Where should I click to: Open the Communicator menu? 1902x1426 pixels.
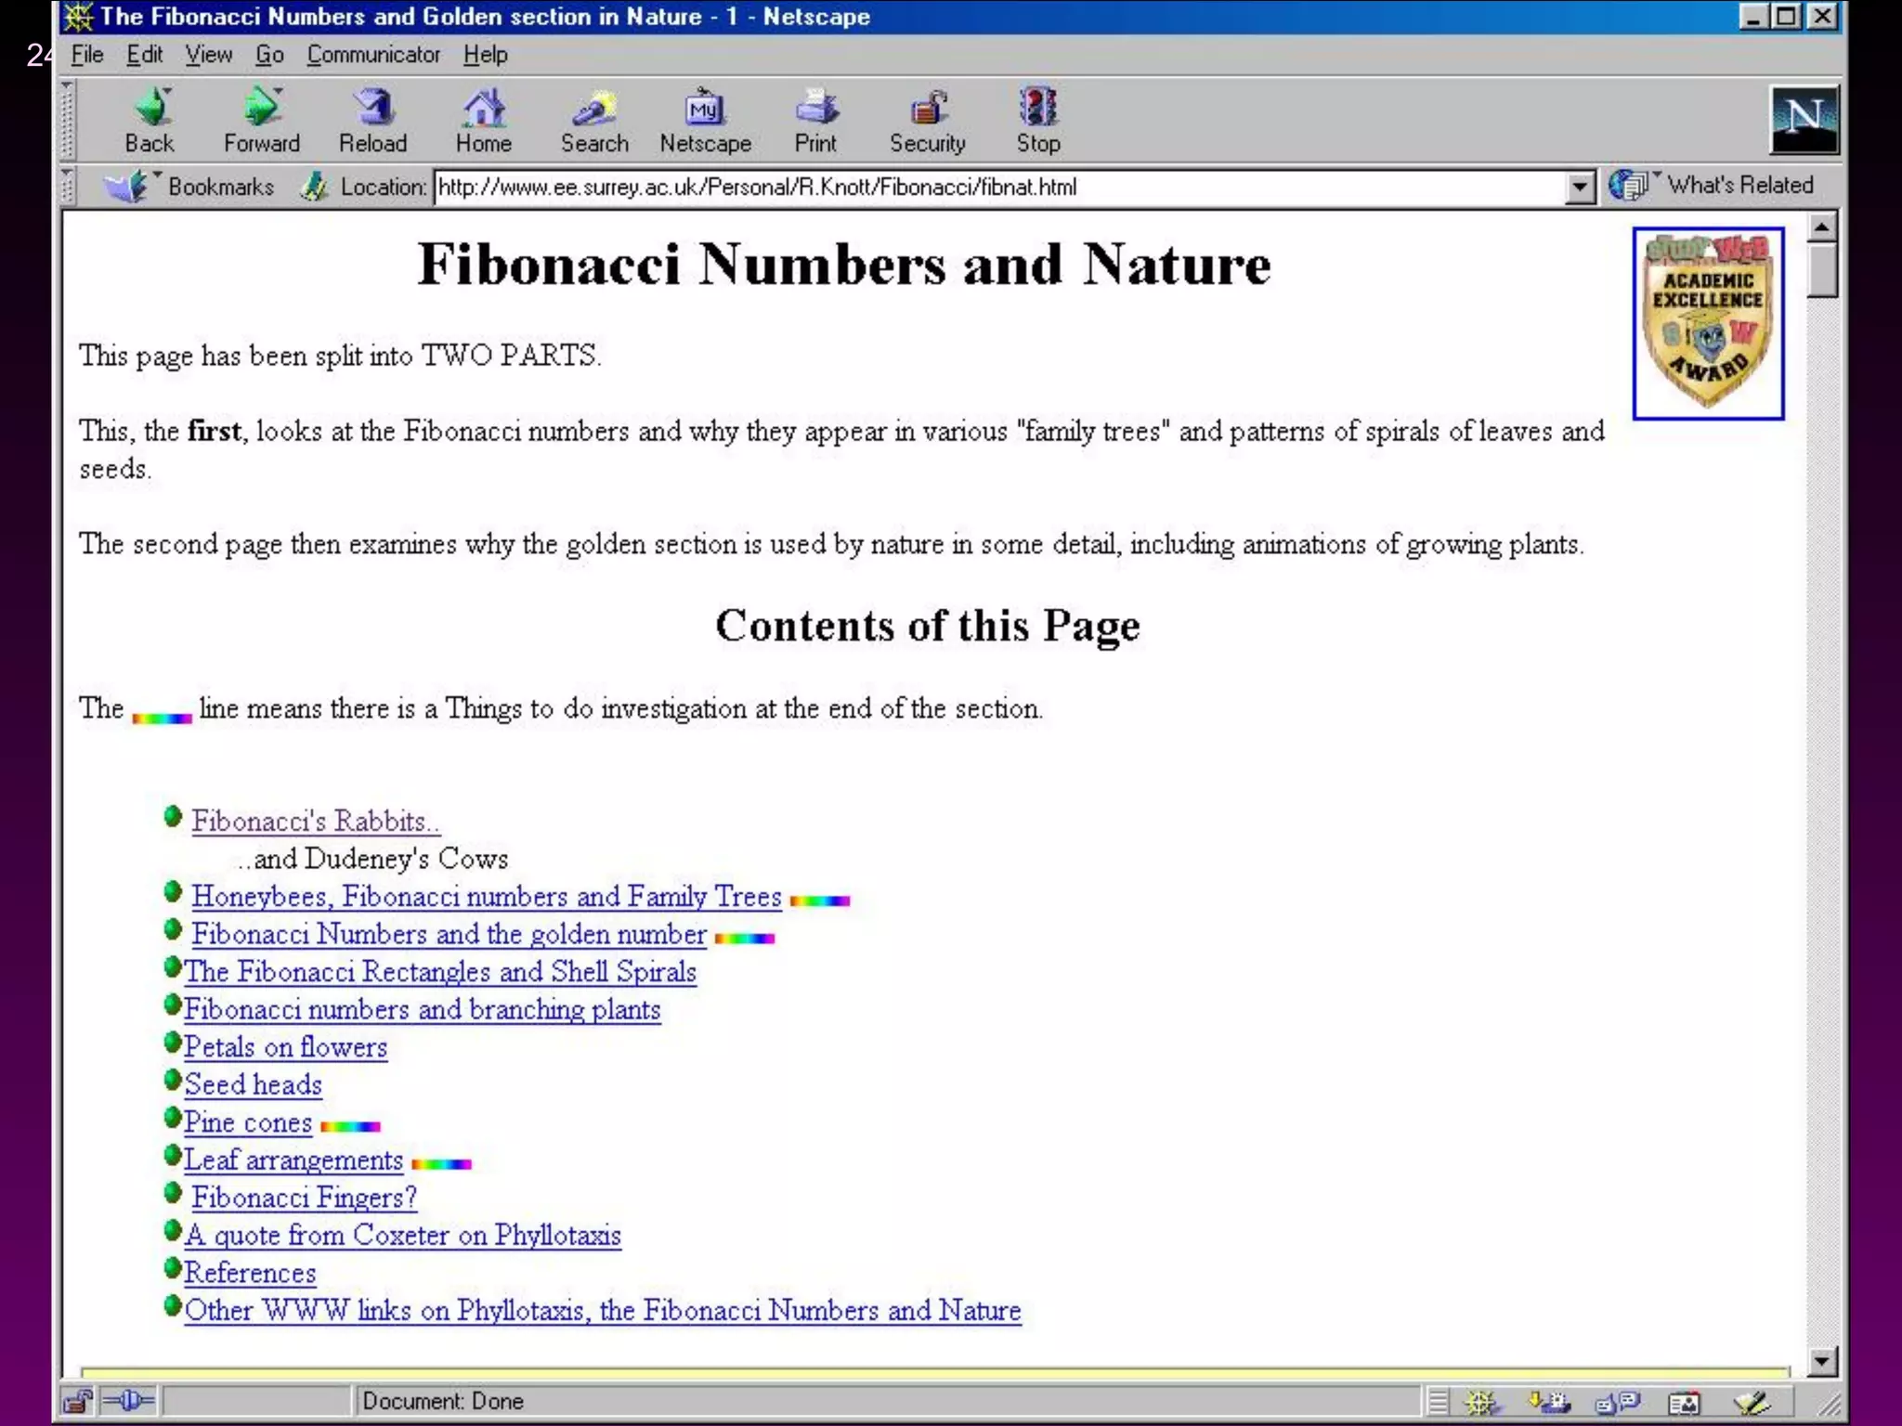tap(373, 55)
